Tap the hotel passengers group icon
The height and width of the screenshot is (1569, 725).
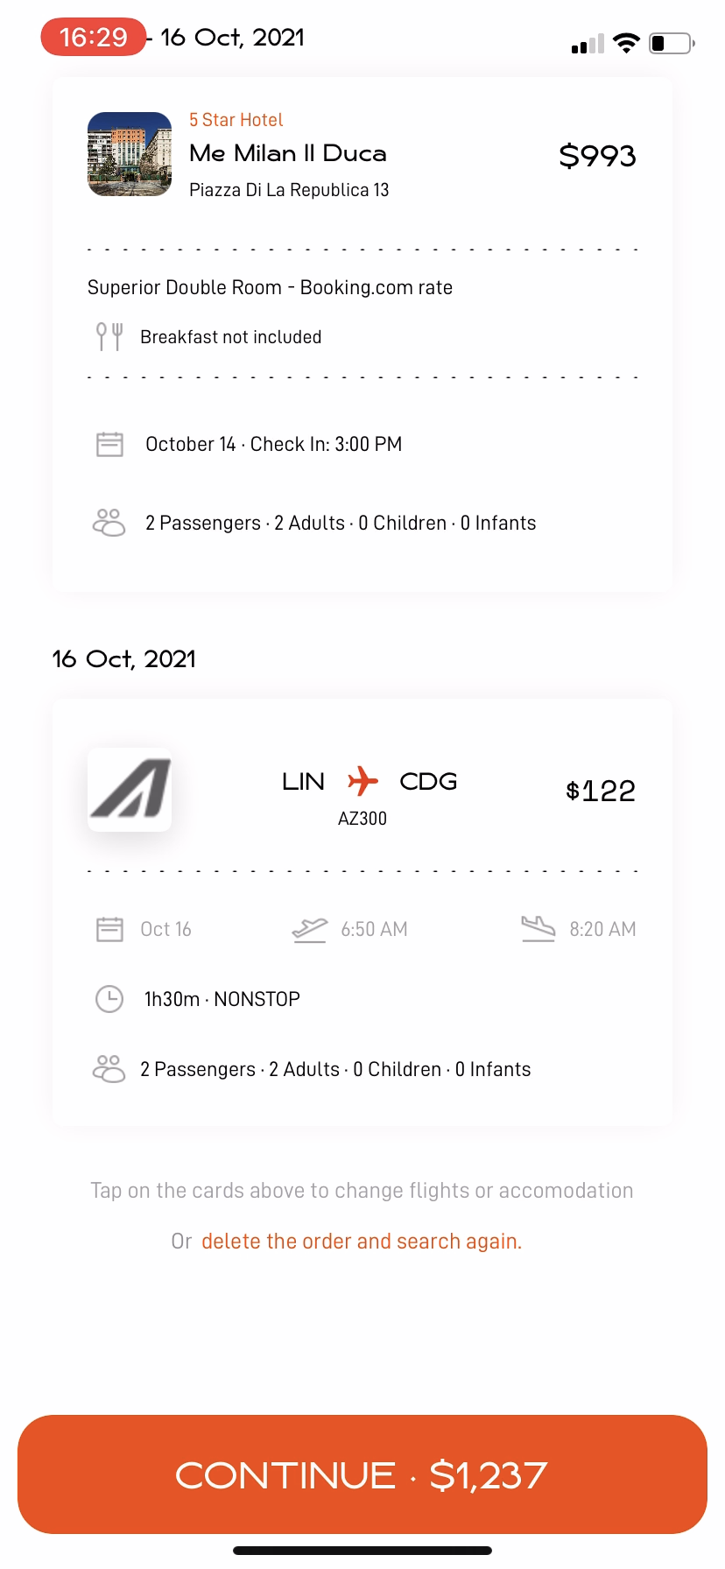pyautogui.click(x=109, y=523)
